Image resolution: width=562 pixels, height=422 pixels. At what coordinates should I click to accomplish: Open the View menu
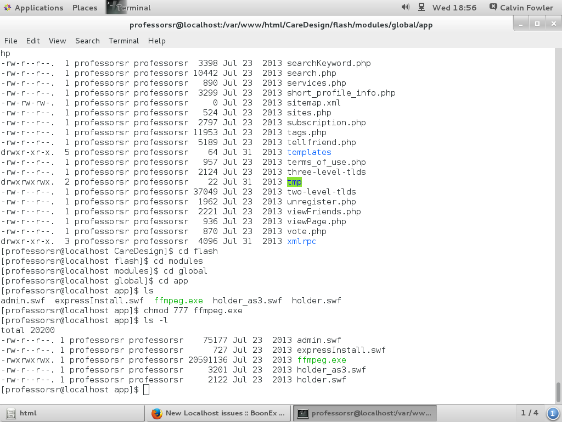click(57, 41)
